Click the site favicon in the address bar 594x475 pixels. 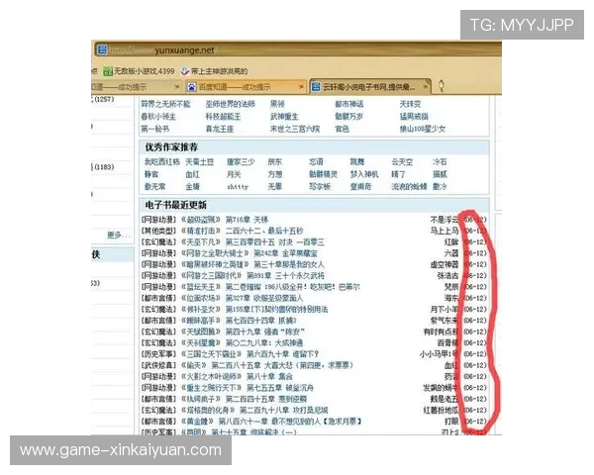[x=102, y=49]
